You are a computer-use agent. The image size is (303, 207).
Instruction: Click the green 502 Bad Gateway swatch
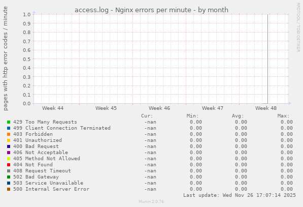point(9,177)
